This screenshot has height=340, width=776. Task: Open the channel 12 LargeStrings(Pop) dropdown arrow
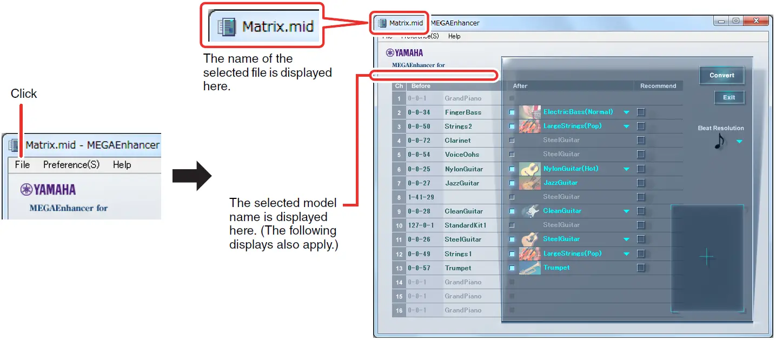click(626, 254)
